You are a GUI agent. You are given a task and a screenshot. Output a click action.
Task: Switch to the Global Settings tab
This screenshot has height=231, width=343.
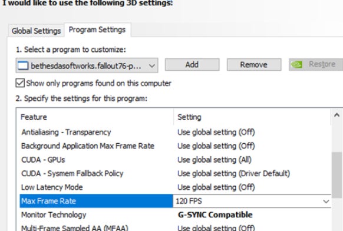pos(37,31)
